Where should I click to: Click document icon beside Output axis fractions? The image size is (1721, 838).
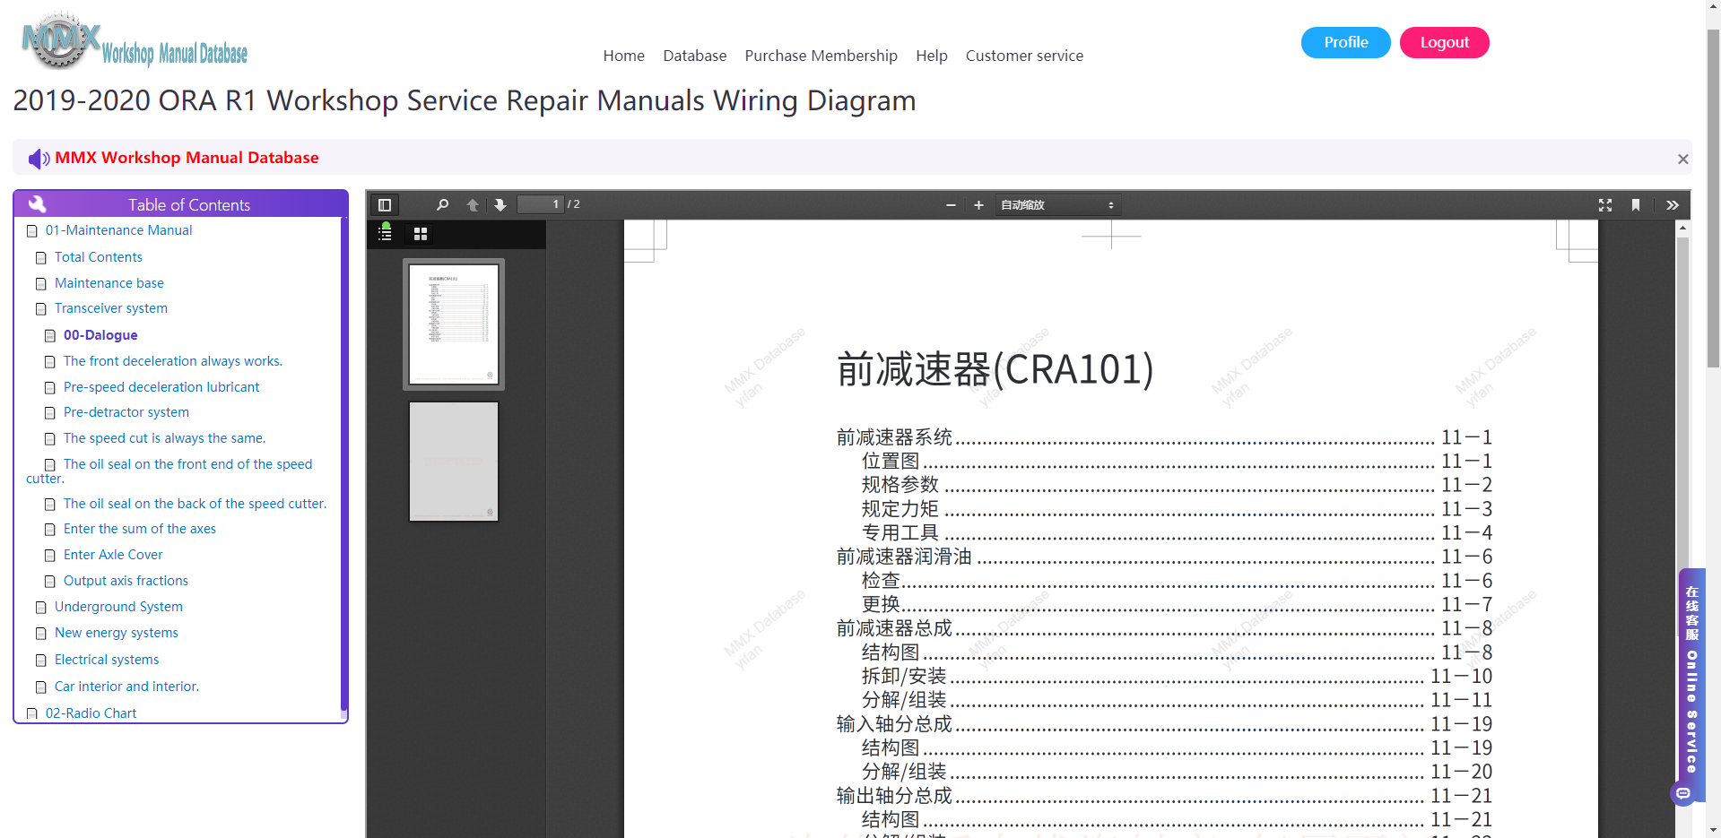click(49, 582)
